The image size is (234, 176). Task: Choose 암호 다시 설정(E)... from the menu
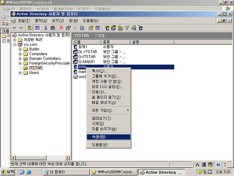pos(109,87)
